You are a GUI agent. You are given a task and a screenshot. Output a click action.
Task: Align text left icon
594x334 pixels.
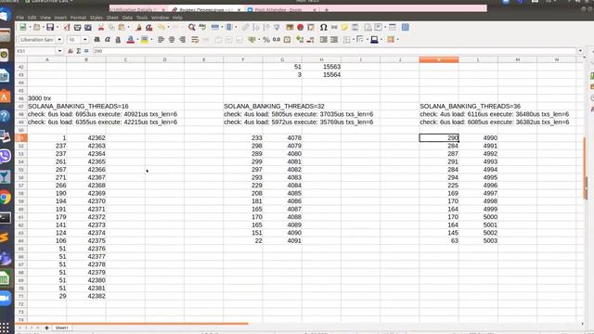tap(161, 39)
